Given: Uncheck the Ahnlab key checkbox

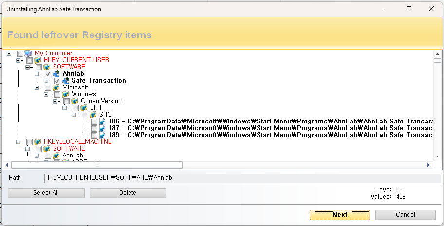Looking at the screenshot, I should coord(48,74).
